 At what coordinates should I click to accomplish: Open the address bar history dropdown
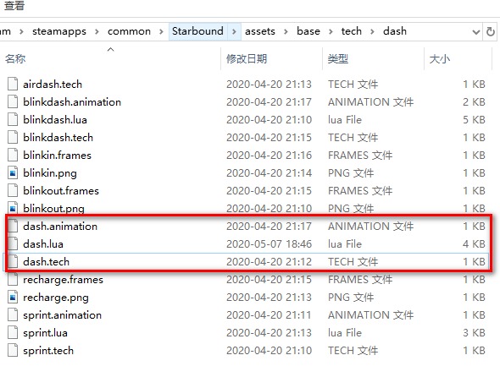point(476,32)
